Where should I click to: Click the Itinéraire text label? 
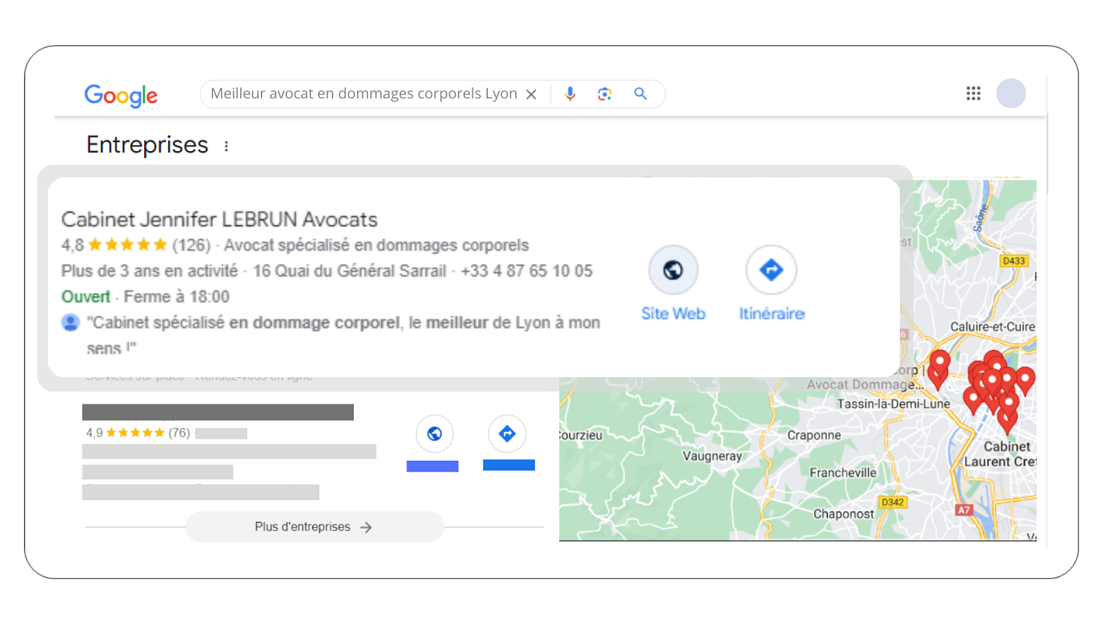click(x=772, y=314)
